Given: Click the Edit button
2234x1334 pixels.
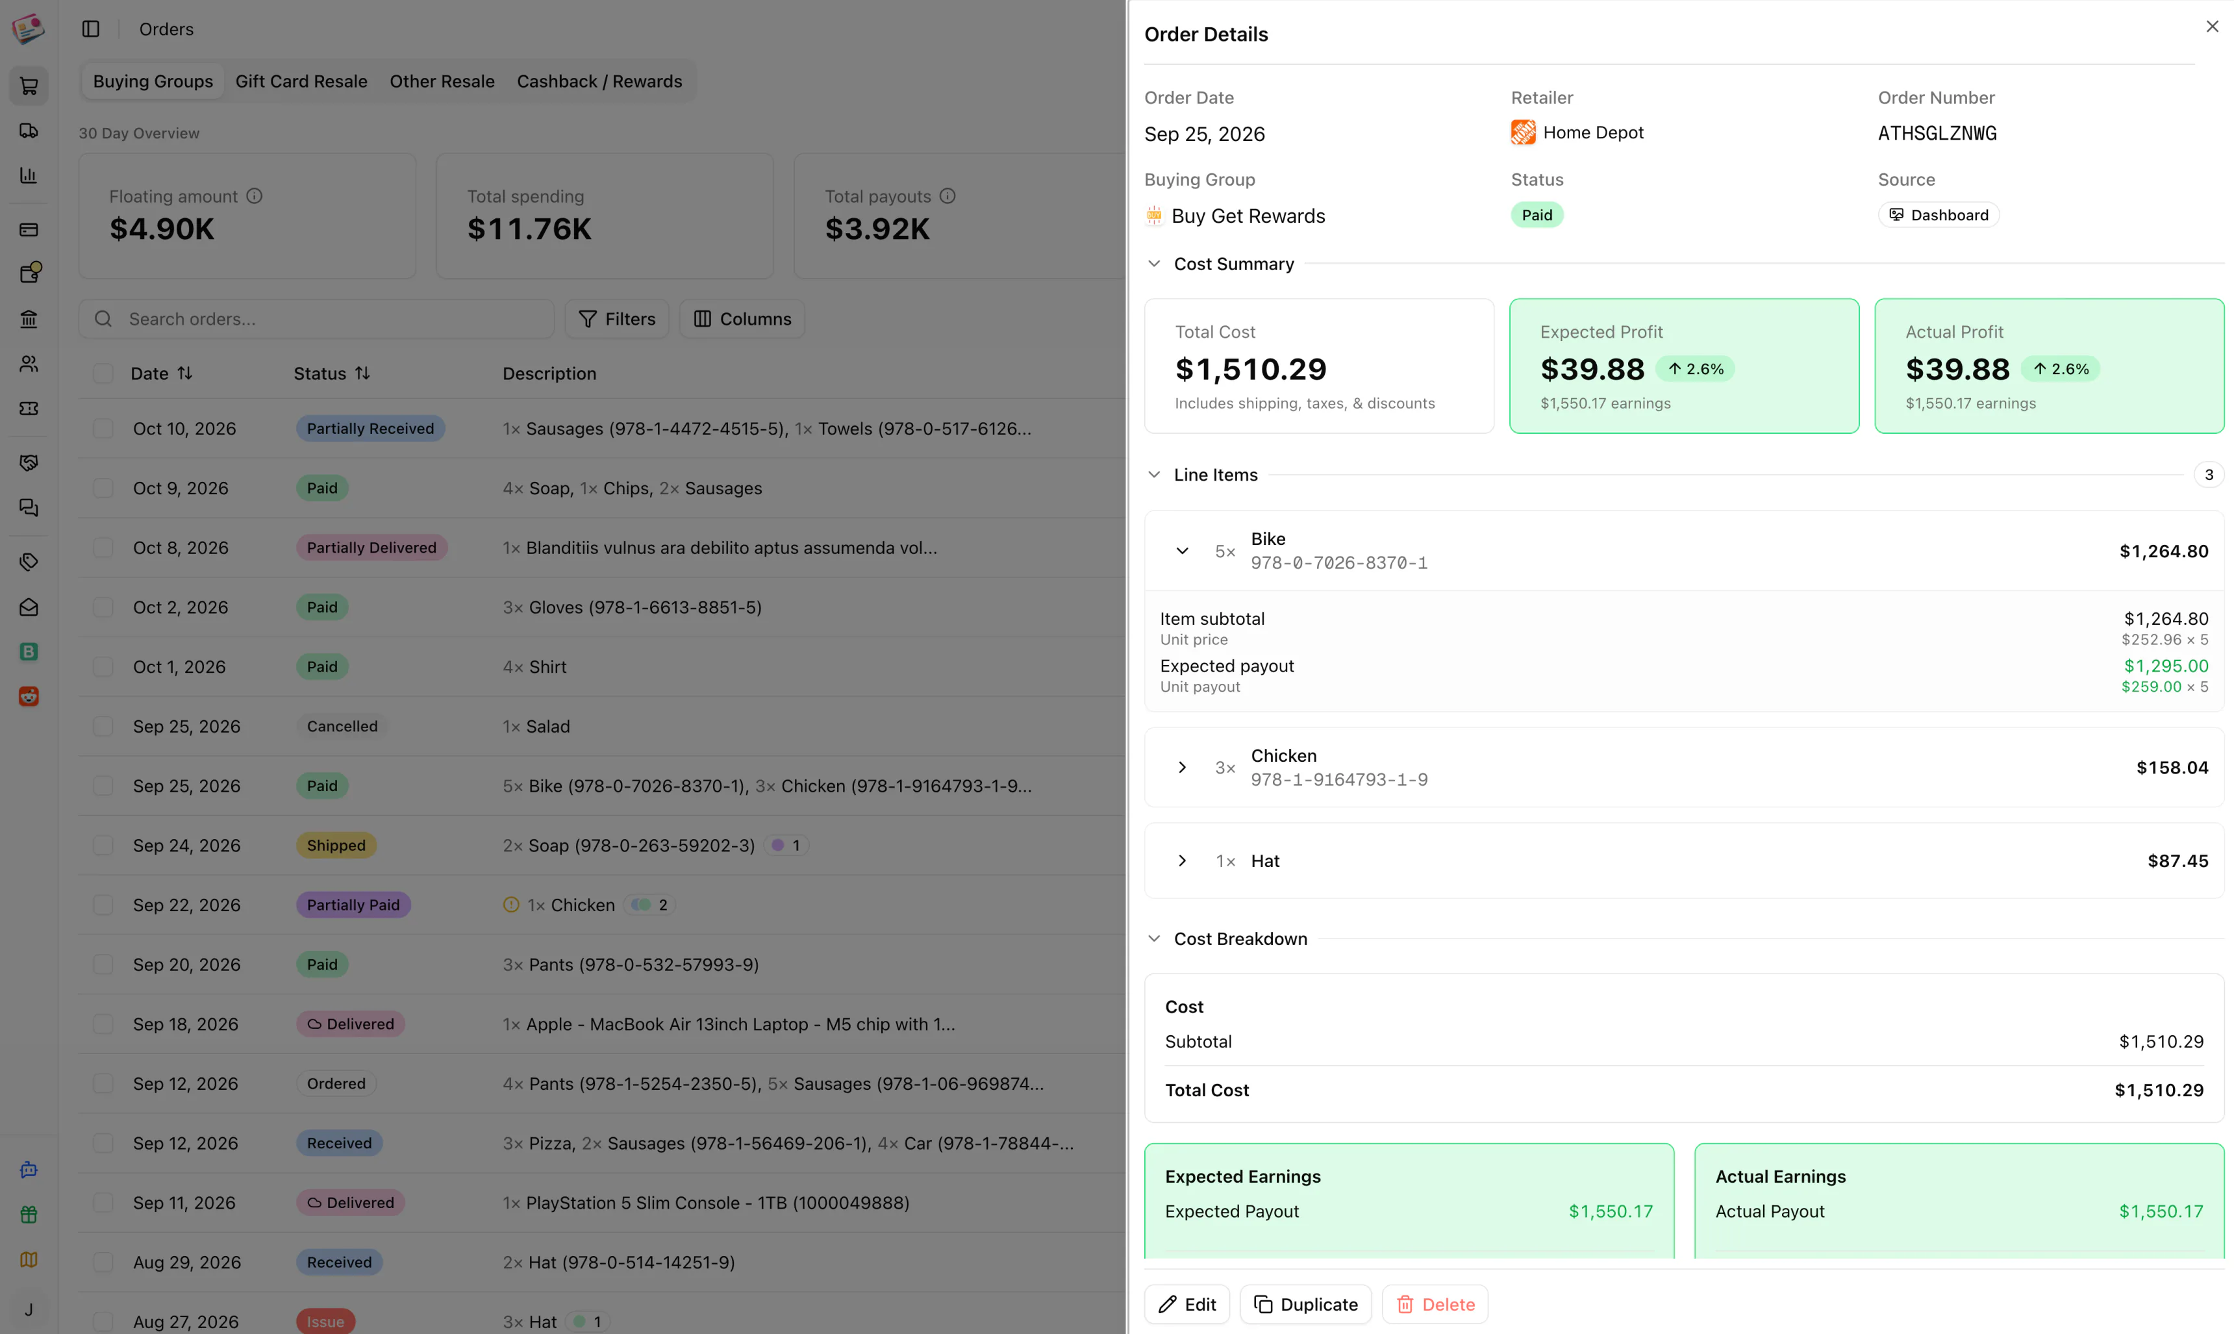Looking at the screenshot, I should [1186, 1304].
